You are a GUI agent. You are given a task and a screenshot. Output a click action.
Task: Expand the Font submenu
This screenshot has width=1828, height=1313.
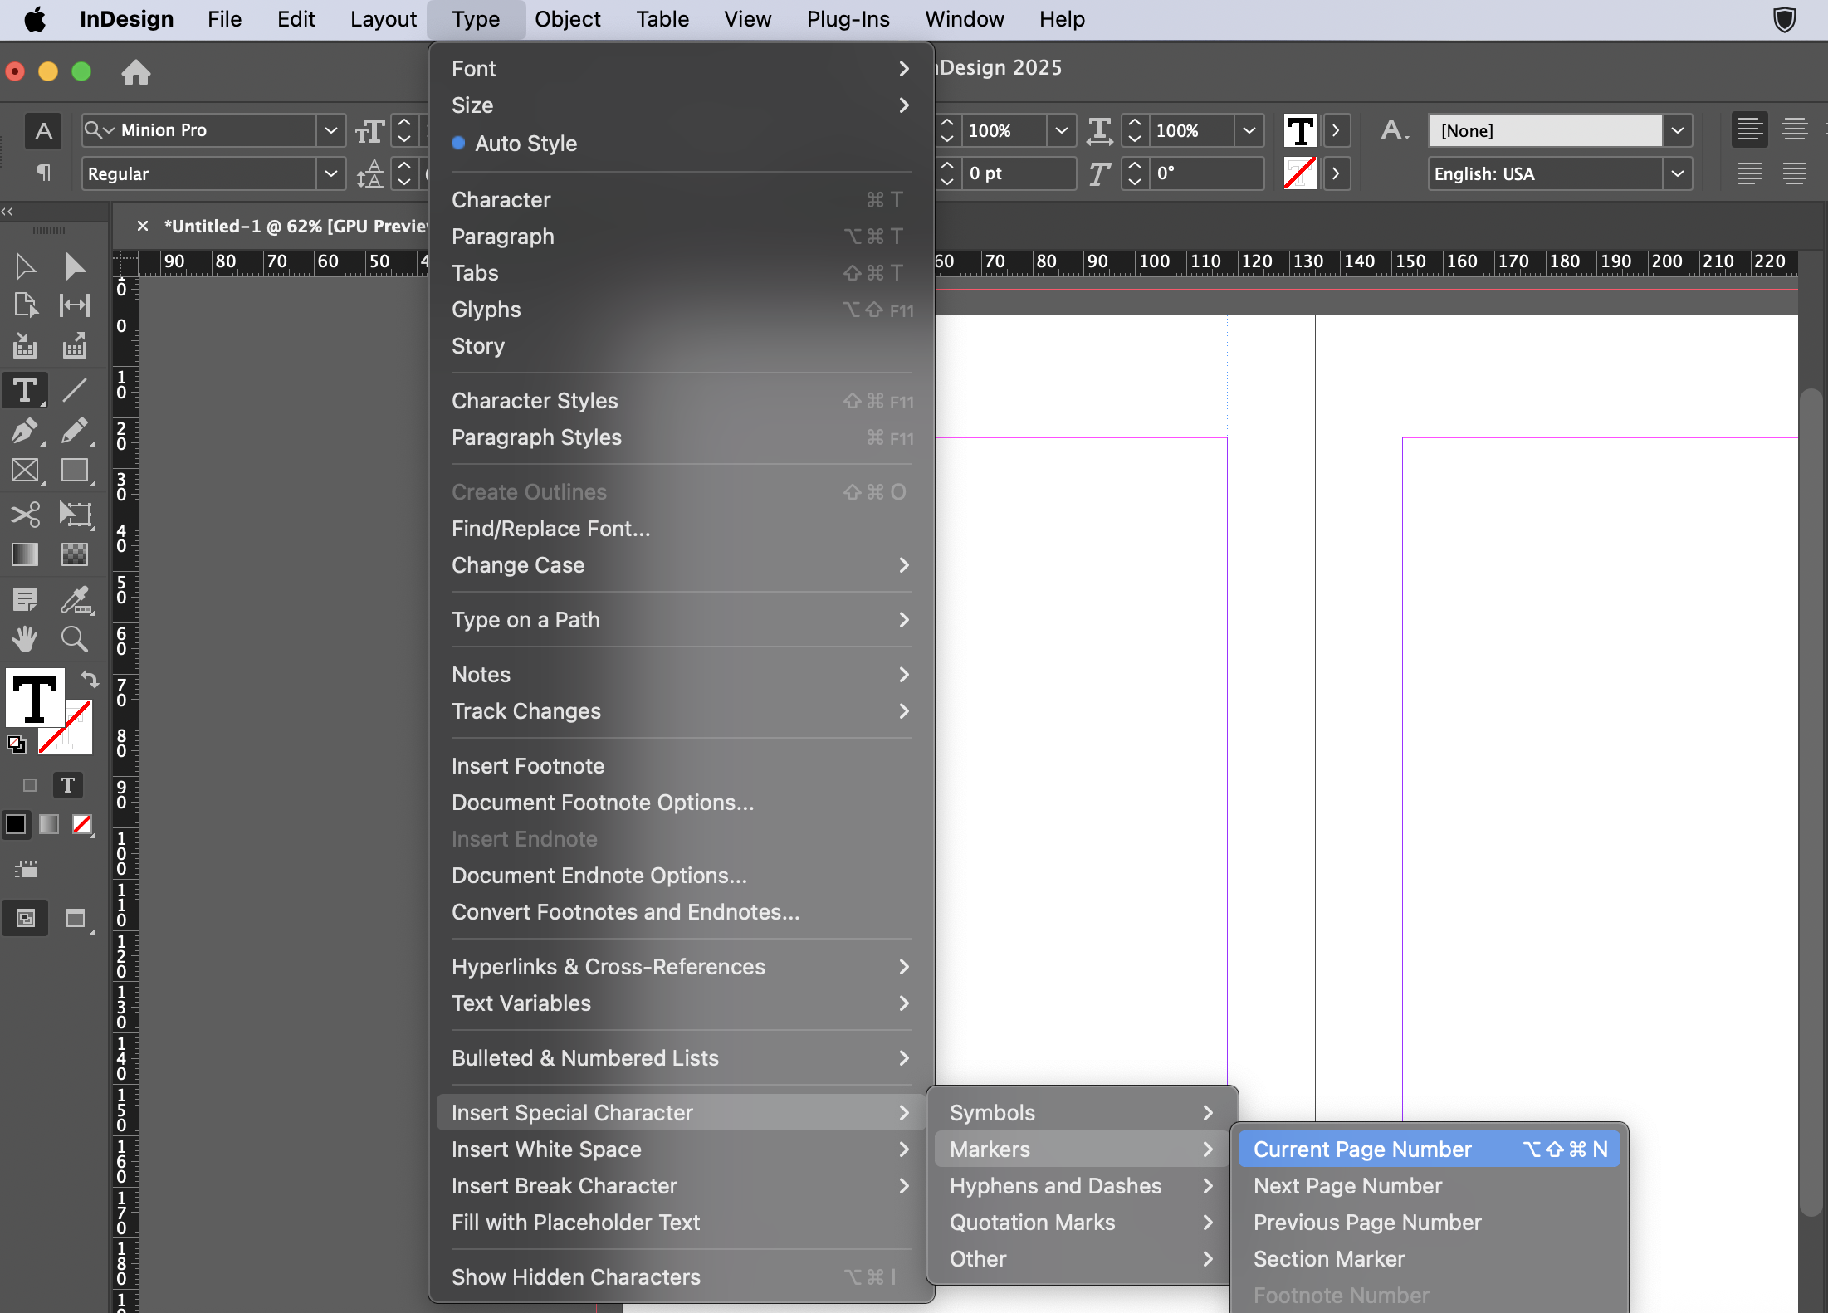pos(681,69)
